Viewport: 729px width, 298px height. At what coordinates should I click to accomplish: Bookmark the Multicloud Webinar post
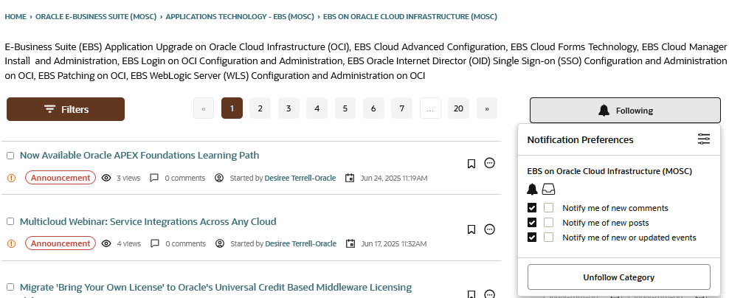471,229
